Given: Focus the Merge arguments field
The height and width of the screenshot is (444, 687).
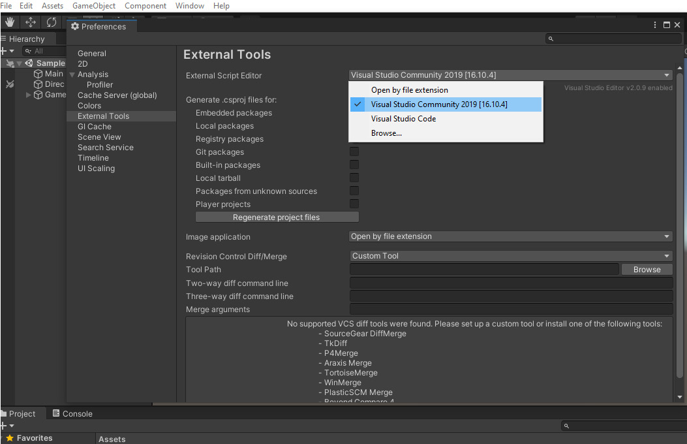Looking at the screenshot, I should pos(511,309).
